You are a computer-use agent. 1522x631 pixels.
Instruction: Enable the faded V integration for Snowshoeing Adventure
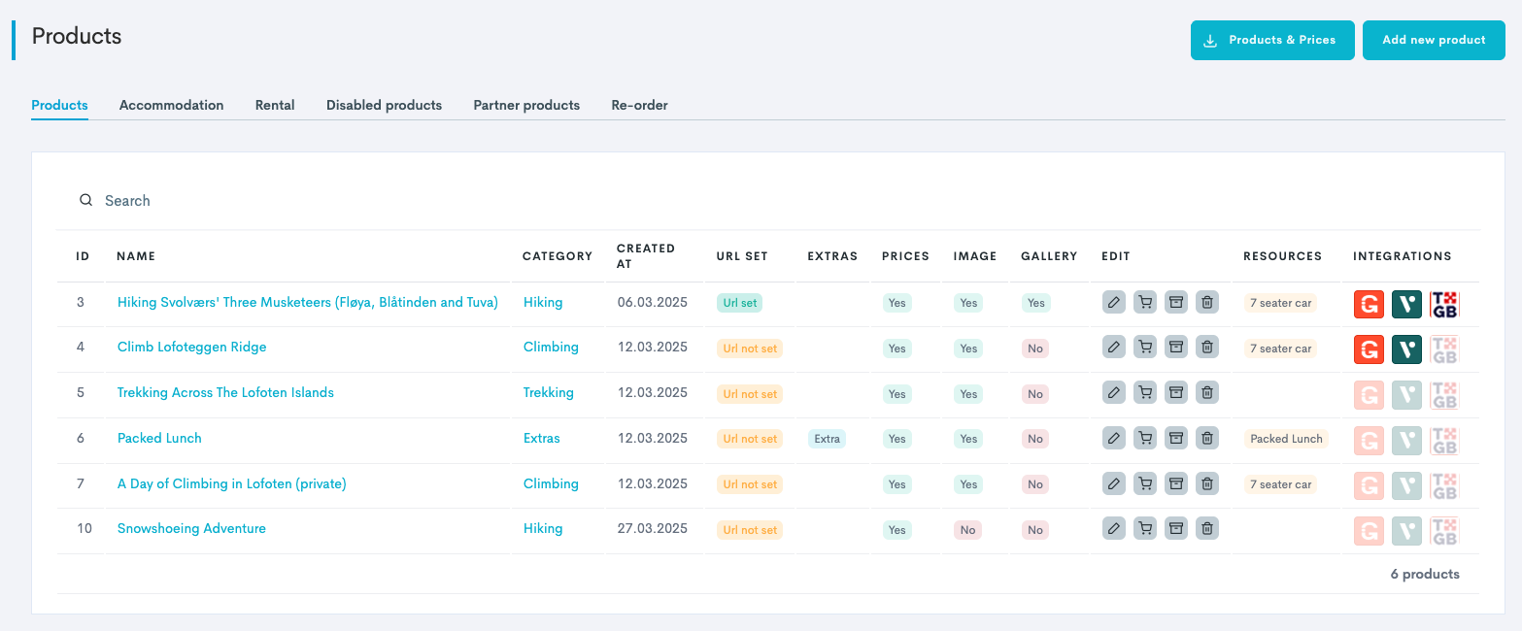point(1406,530)
